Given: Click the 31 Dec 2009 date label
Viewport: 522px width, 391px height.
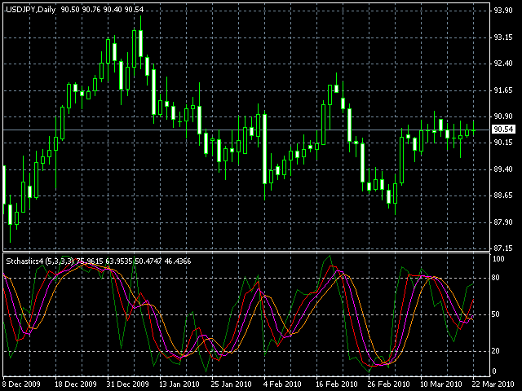Looking at the screenshot, I should 128,384.
